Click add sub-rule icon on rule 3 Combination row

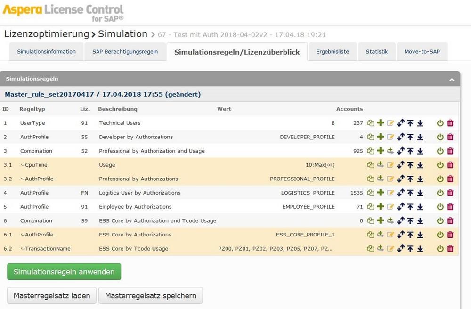point(390,151)
